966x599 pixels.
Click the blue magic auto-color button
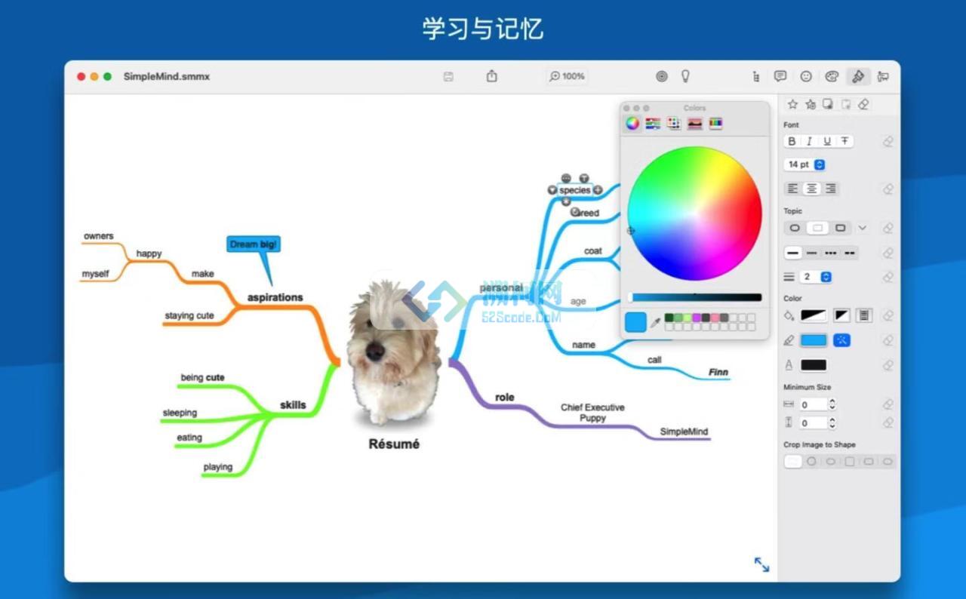[x=841, y=340]
